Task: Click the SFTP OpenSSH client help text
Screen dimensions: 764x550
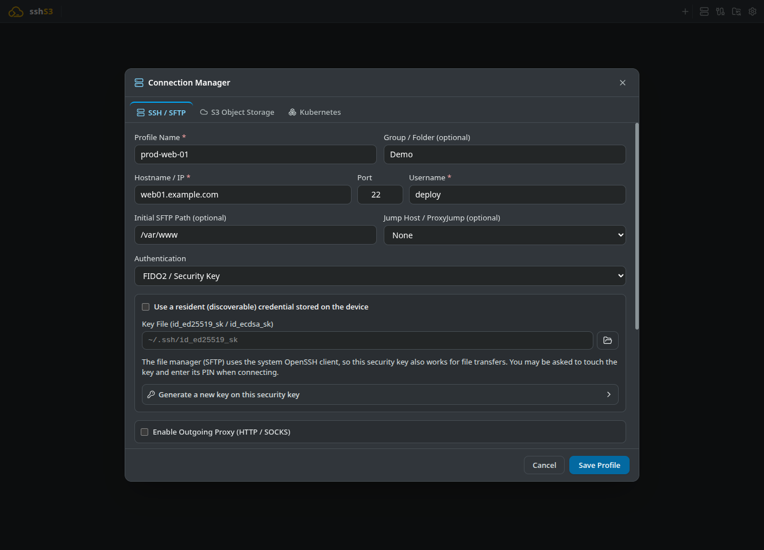Action: [380, 367]
